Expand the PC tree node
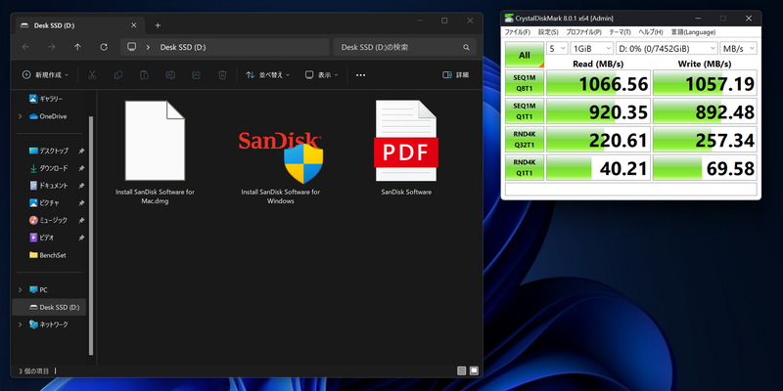Viewport: 783px width, 391px height. pyautogui.click(x=20, y=289)
